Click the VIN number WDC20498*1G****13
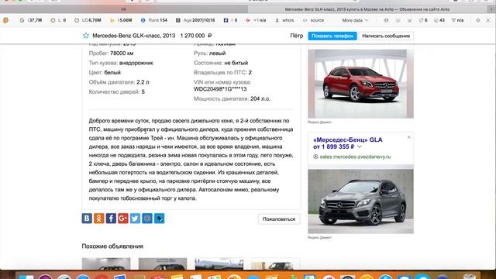The image size is (496, 279). pos(220,89)
